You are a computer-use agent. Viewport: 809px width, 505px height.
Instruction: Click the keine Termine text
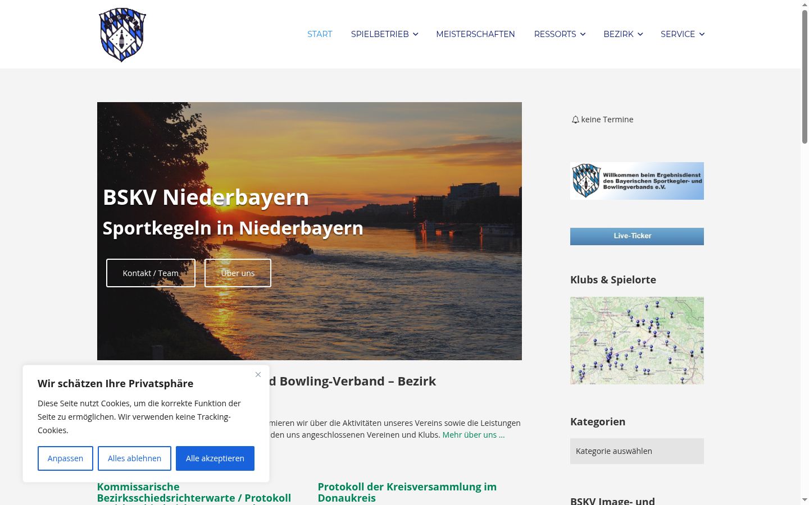(x=607, y=120)
